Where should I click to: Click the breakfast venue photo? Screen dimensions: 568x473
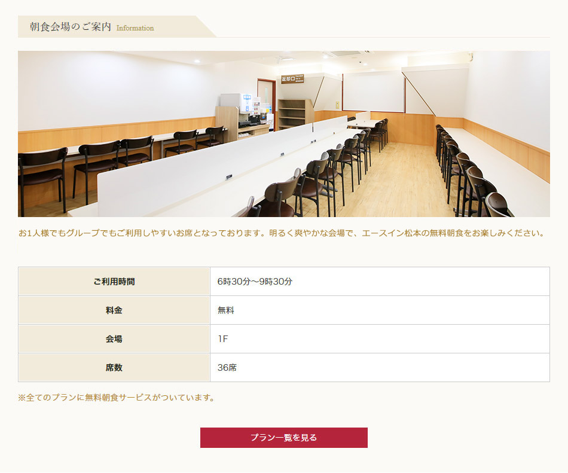(283, 133)
